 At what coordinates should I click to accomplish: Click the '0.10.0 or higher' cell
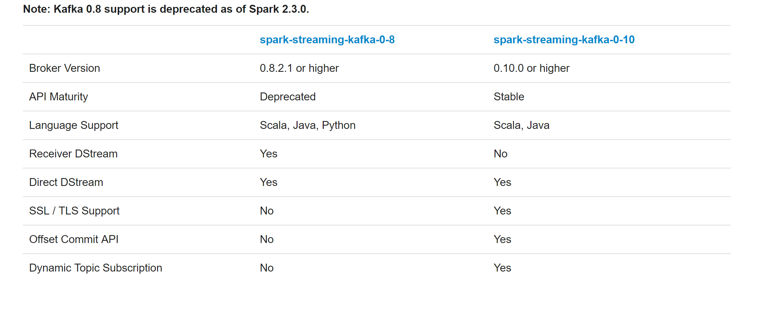point(531,68)
